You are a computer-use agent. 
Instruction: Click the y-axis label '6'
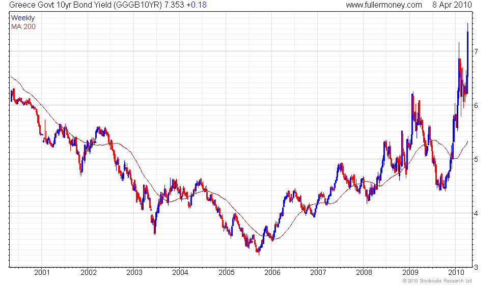476,106
